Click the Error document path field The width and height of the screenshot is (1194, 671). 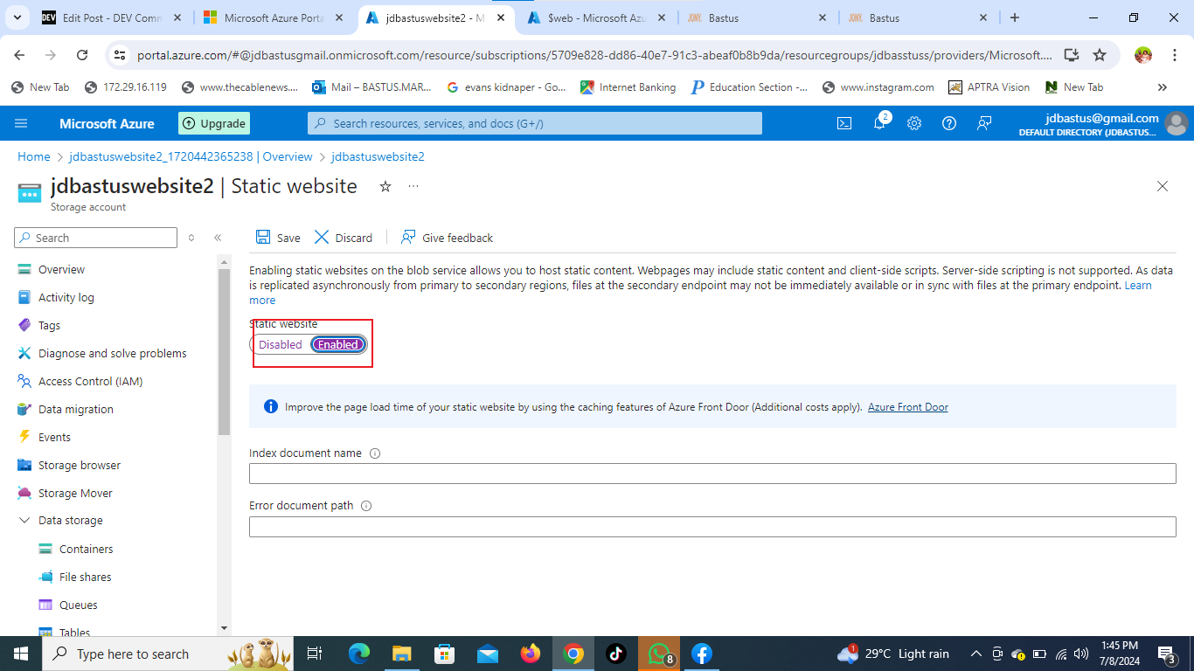click(712, 527)
